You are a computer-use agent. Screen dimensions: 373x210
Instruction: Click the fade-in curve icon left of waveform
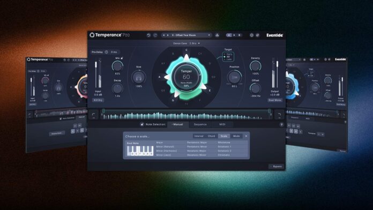(x=93, y=115)
